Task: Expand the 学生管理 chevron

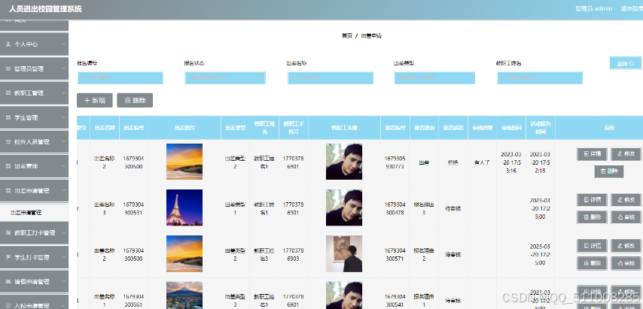Action: point(63,117)
